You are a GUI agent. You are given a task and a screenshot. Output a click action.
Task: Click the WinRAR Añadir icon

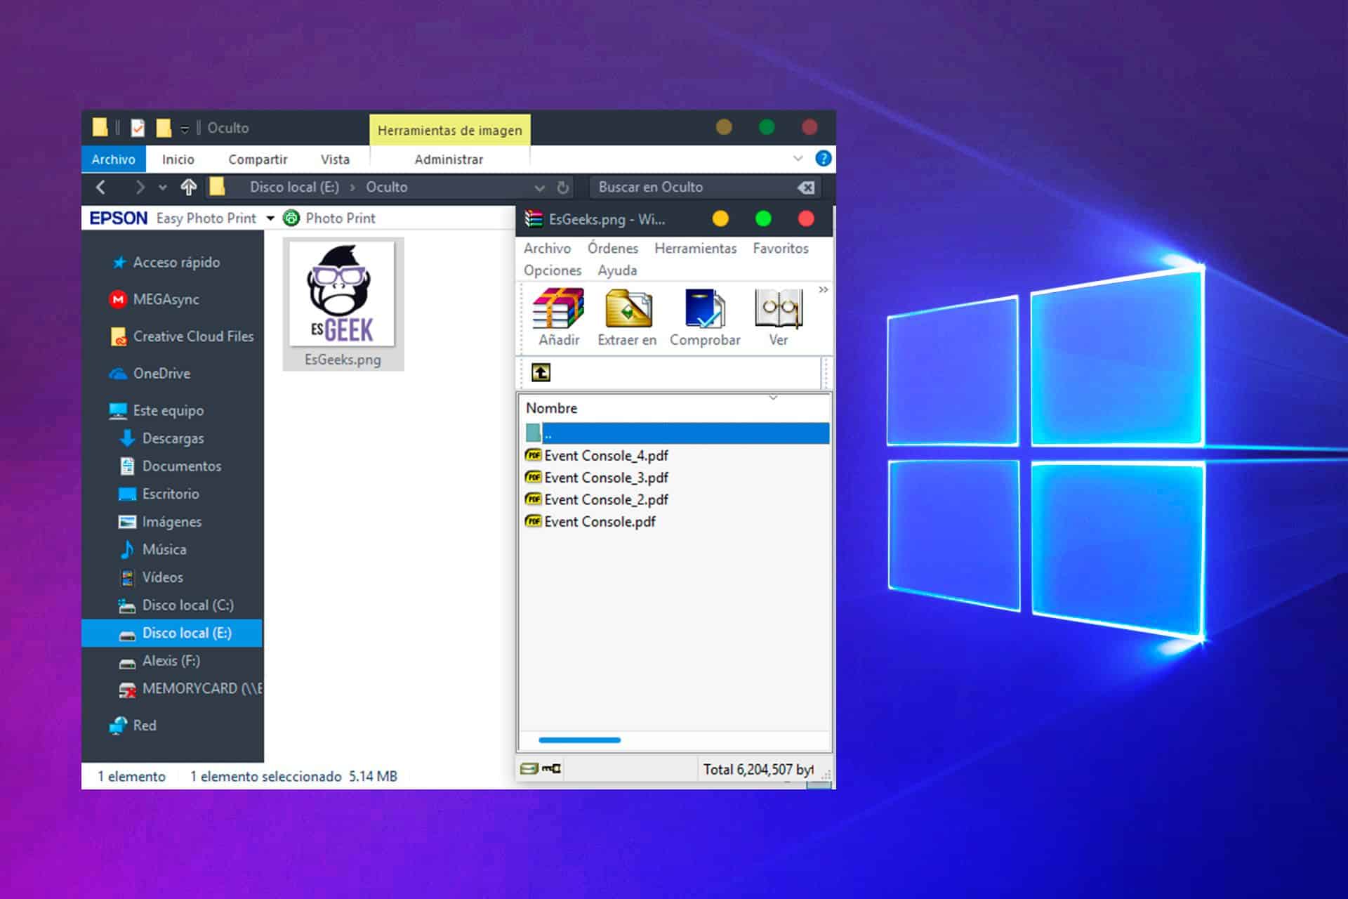coord(558,310)
